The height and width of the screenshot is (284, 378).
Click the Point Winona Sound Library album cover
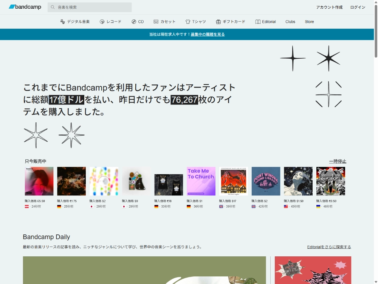coord(266,181)
